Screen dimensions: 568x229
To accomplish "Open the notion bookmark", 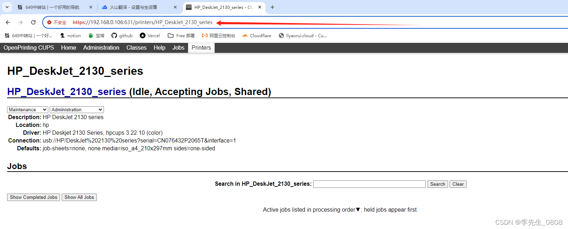I will tap(70, 35).
